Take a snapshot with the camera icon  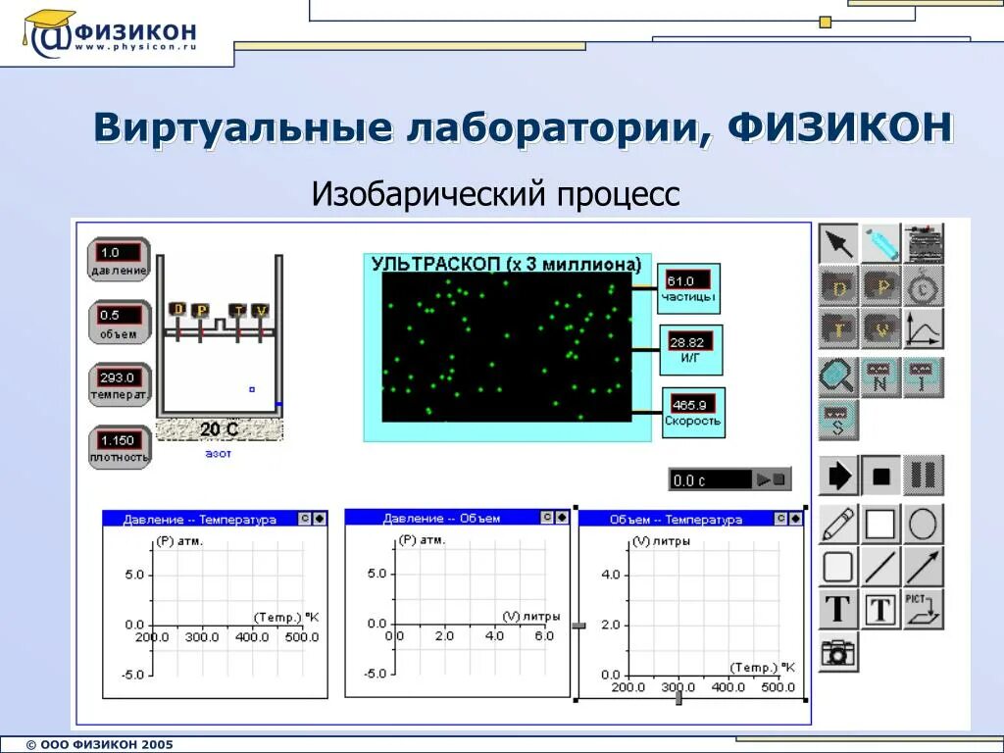pos(838,652)
